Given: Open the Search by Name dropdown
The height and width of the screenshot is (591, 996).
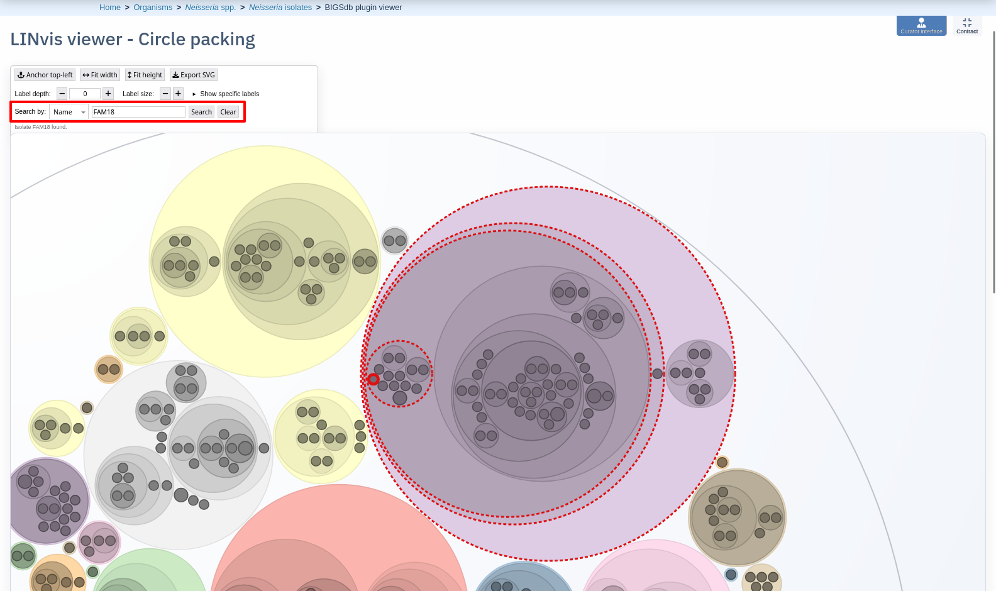Looking at the screenshot, I should tap(69, 112).
